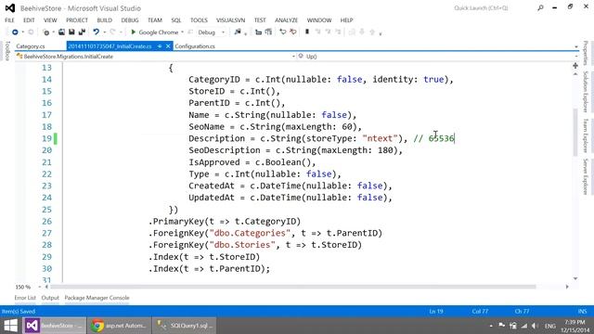
Task: Open the VISUALSVN menu
Action: point(231,20)
